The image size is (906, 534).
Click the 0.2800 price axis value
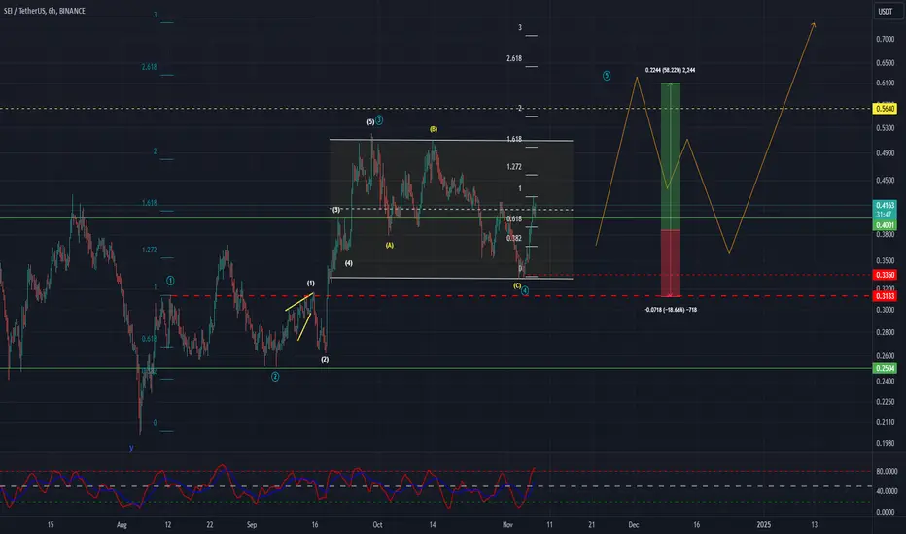pos(886,332)
